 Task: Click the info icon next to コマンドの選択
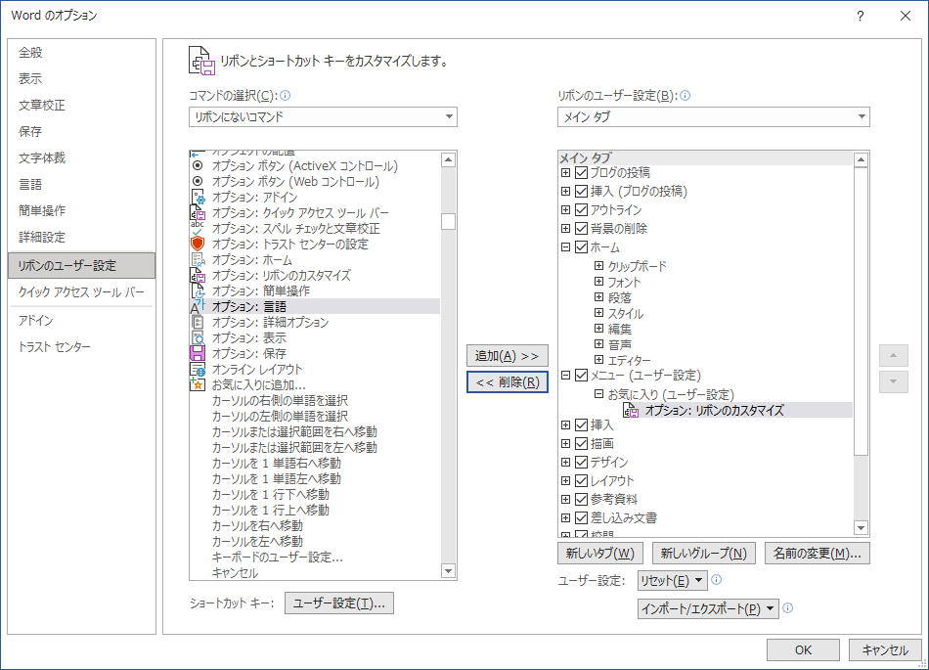(x=285, y=96)
